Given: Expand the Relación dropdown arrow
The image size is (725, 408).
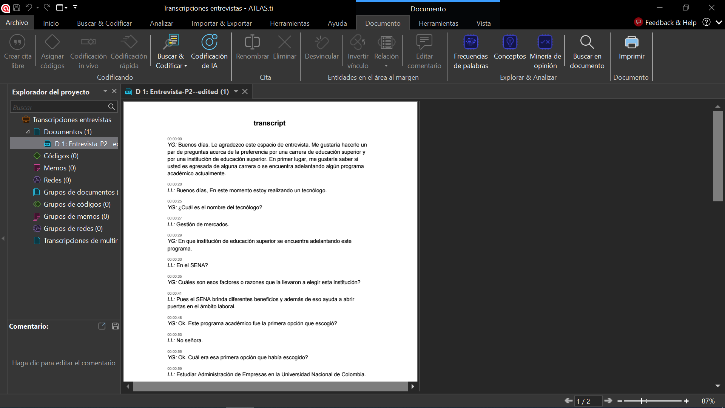Looking at the screenshot, I should pos(386,66).
